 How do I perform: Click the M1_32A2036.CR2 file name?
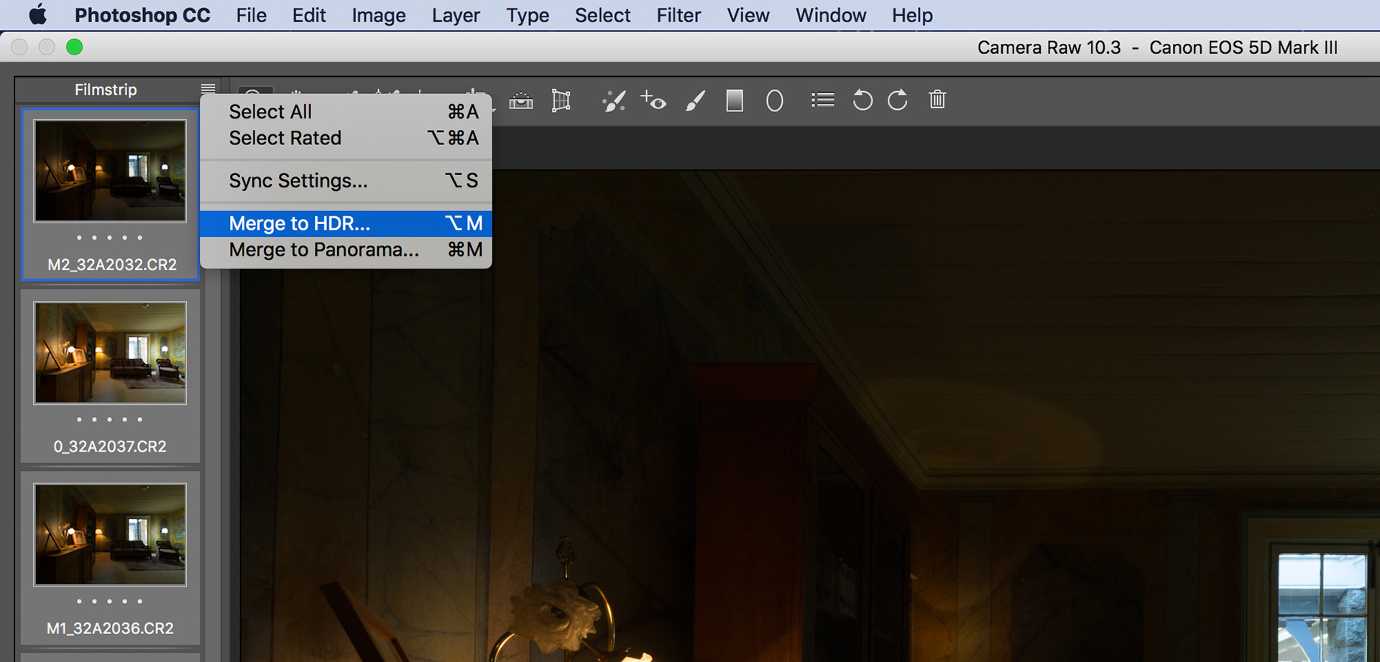tap(110, 628)
